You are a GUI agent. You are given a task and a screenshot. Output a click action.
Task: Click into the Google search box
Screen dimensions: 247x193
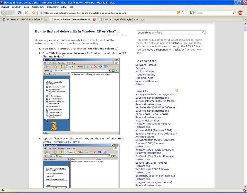[x=214, y=13]
